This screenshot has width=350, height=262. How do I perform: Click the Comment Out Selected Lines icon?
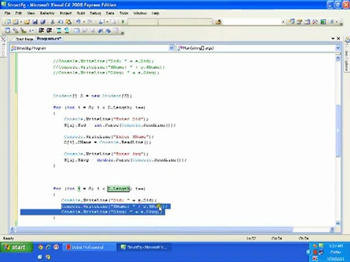(x=58, y=31)
